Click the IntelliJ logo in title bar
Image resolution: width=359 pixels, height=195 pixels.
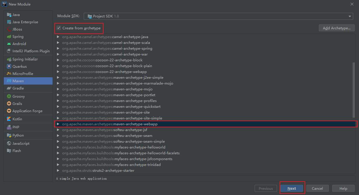tap(4, 4)
